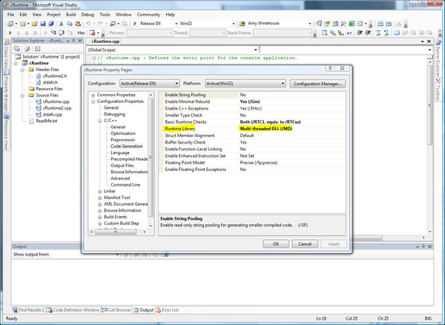
Task: Collapse the Header Files folder in Solution Explorer
Action: click(x=22, y=70)
